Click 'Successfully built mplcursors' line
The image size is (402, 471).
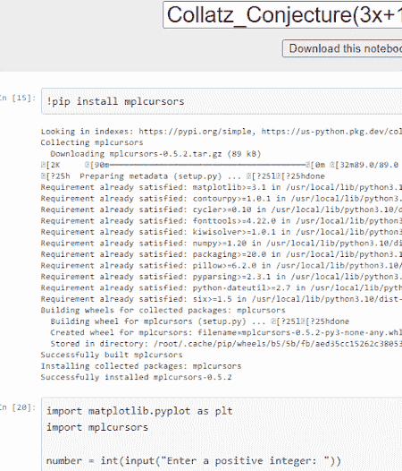tap(112, 355)
